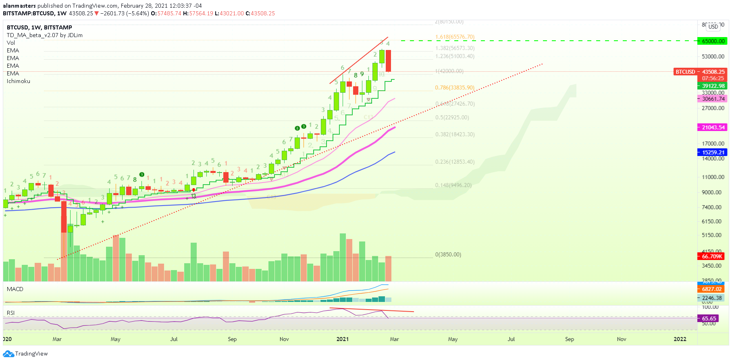Select the 1.618(65576.70) Fibonacci label
Image resolution: width=732 pixels, height=362 pixels.
[x=455, y=37]
